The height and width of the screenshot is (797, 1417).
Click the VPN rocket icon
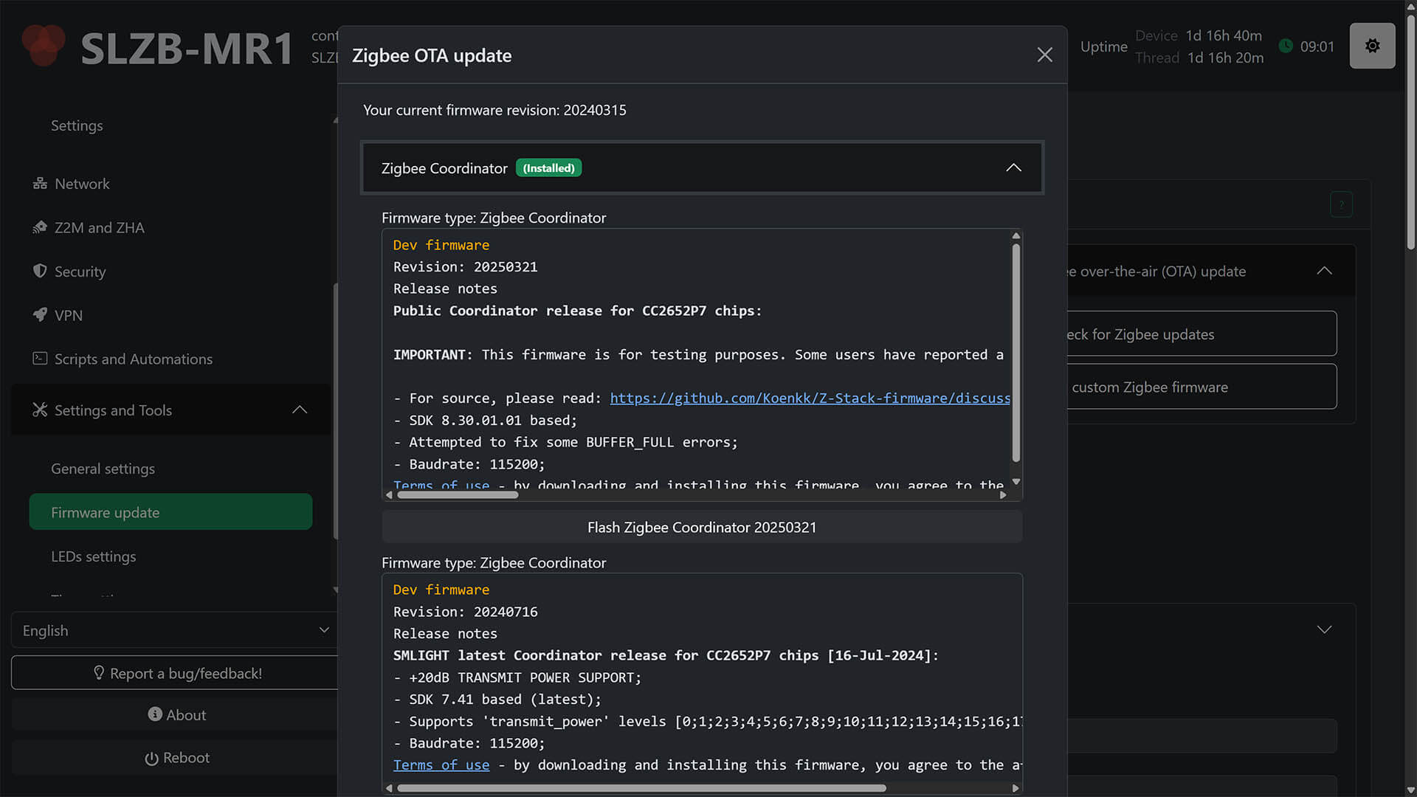(40, 315)
